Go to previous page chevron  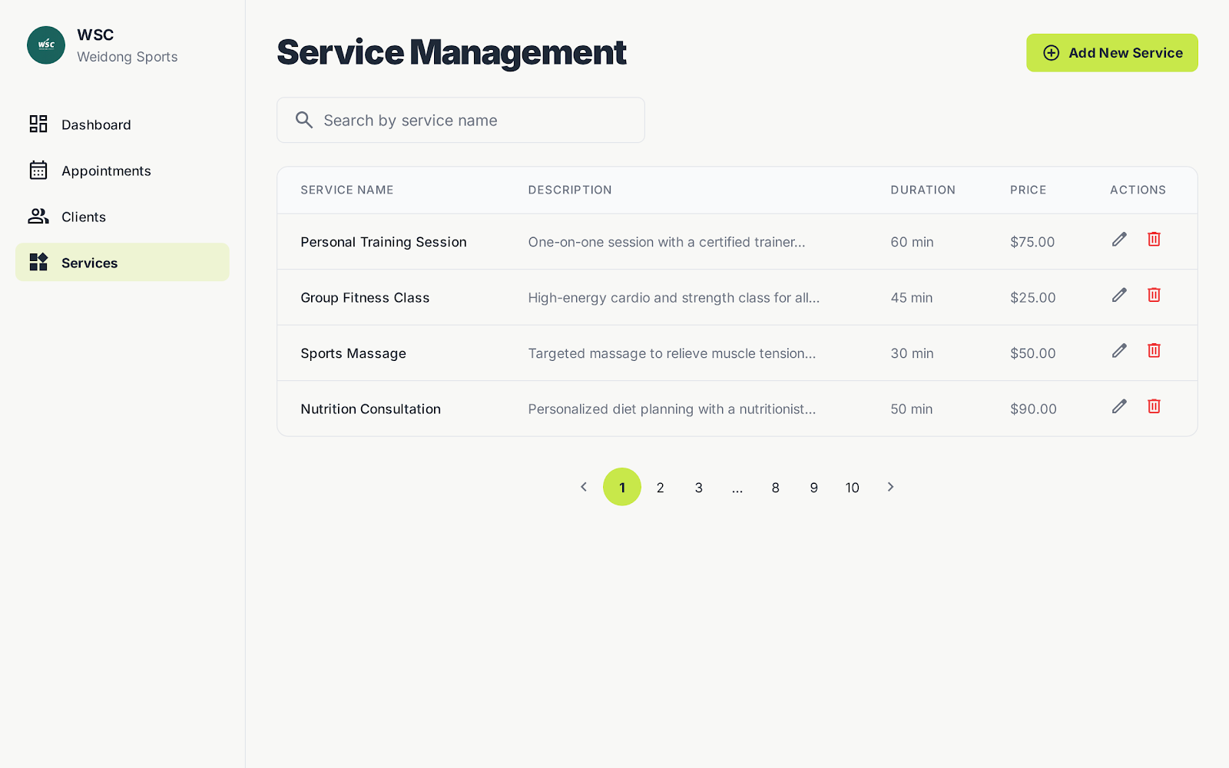point(584,487)
